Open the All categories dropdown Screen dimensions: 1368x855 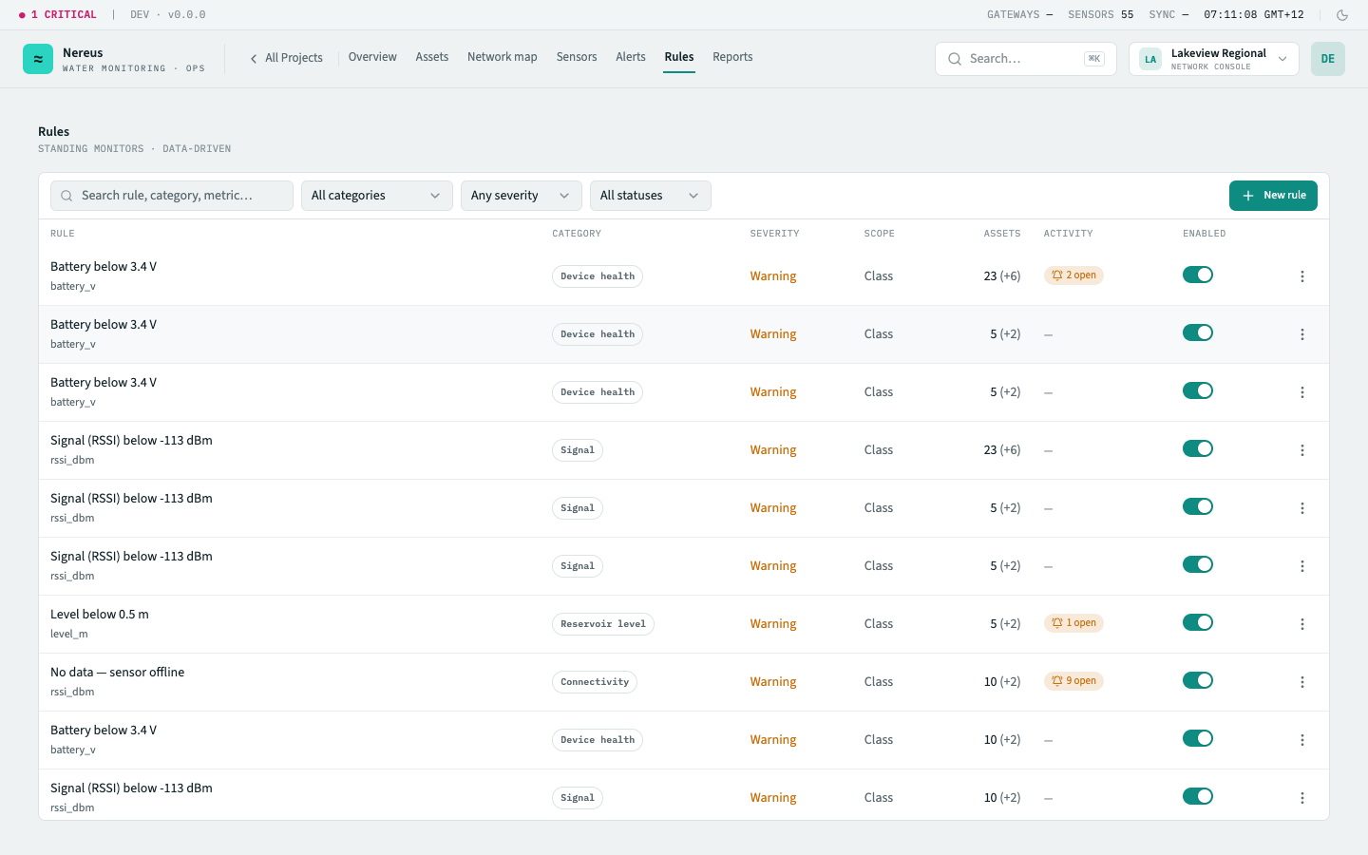click(377, 196)
